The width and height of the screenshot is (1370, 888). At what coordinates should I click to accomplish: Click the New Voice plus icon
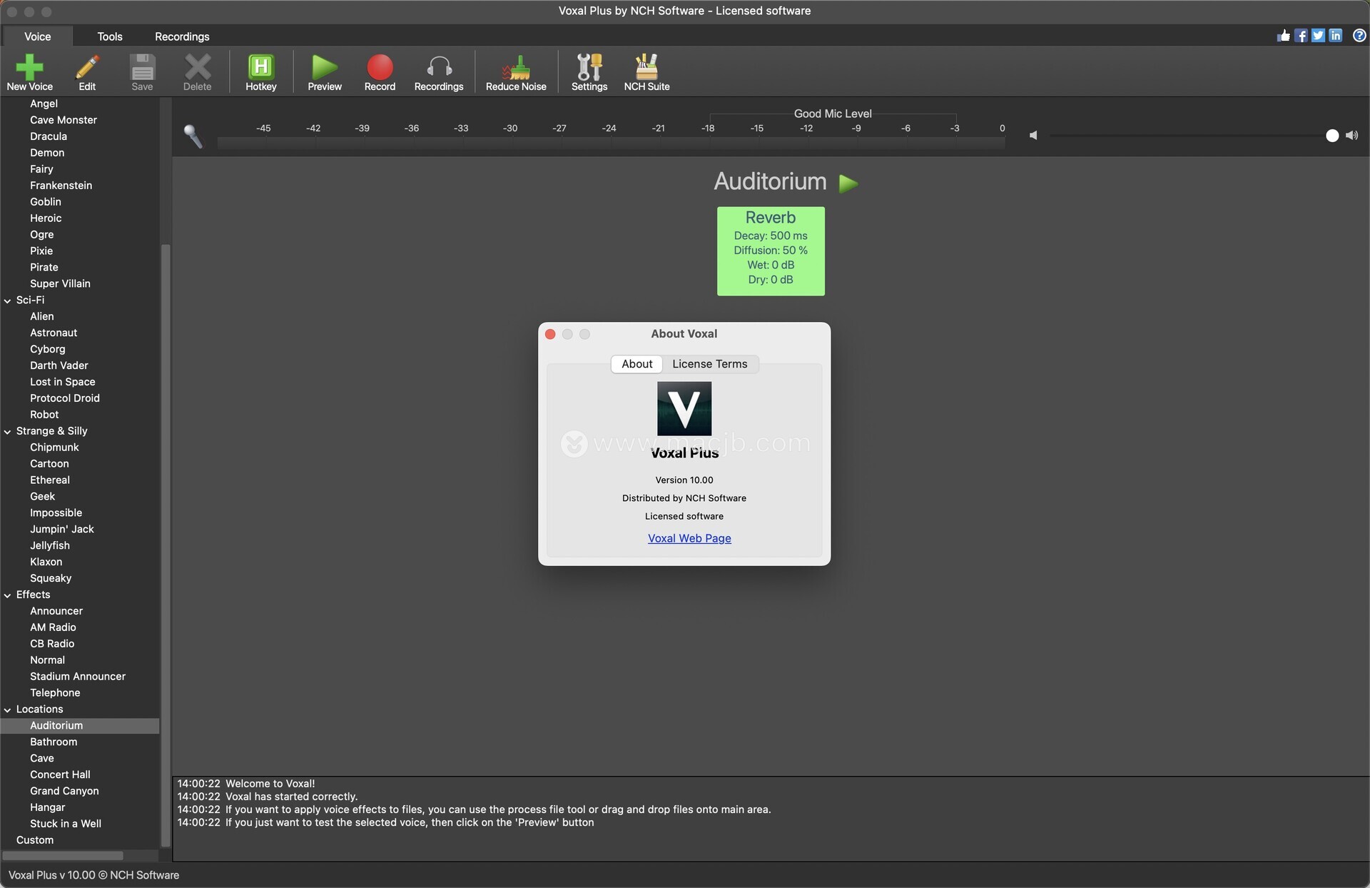click(29, 67)
